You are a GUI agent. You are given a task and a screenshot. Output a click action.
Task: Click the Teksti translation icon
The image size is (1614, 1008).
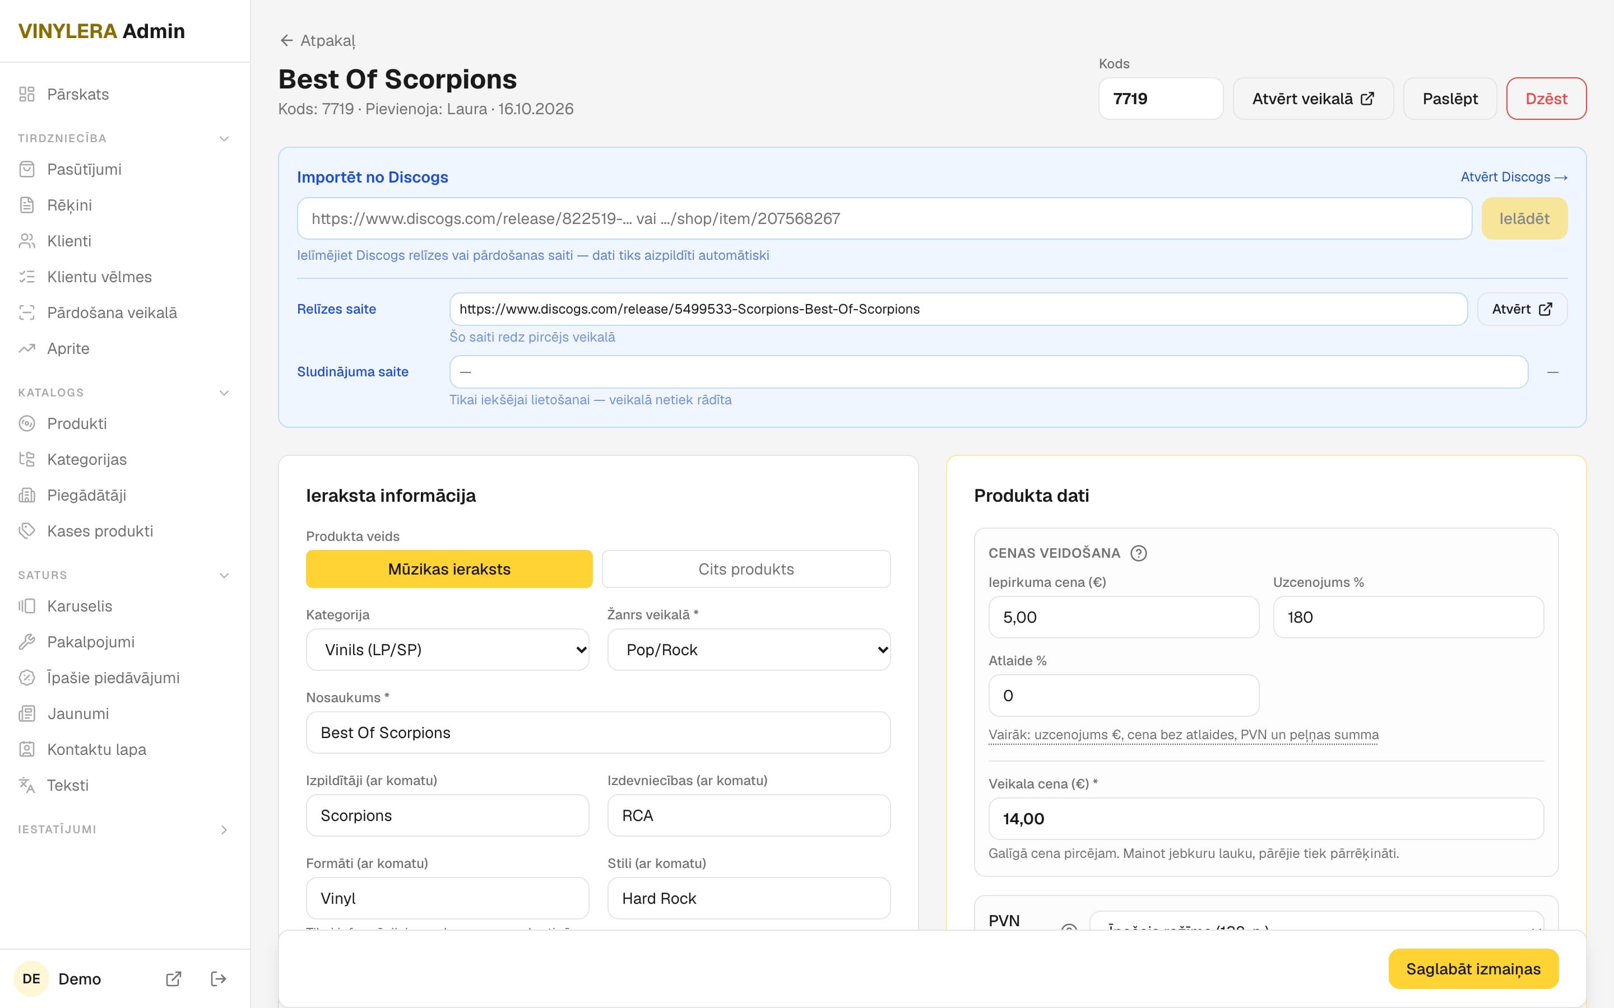click(x=27, y=785)
